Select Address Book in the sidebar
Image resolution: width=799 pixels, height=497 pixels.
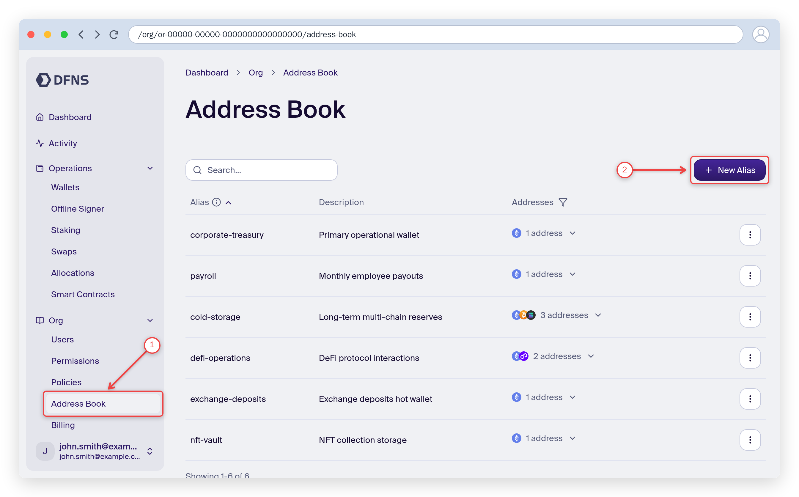103,404
